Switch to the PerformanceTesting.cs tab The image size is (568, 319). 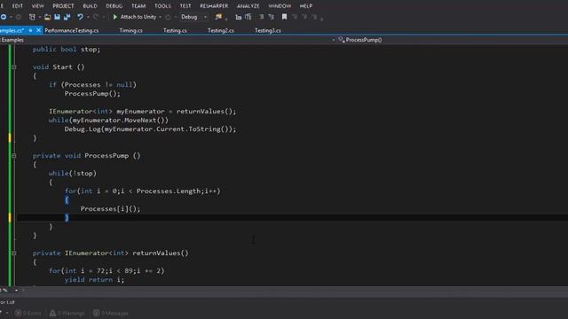click(72, 31)
